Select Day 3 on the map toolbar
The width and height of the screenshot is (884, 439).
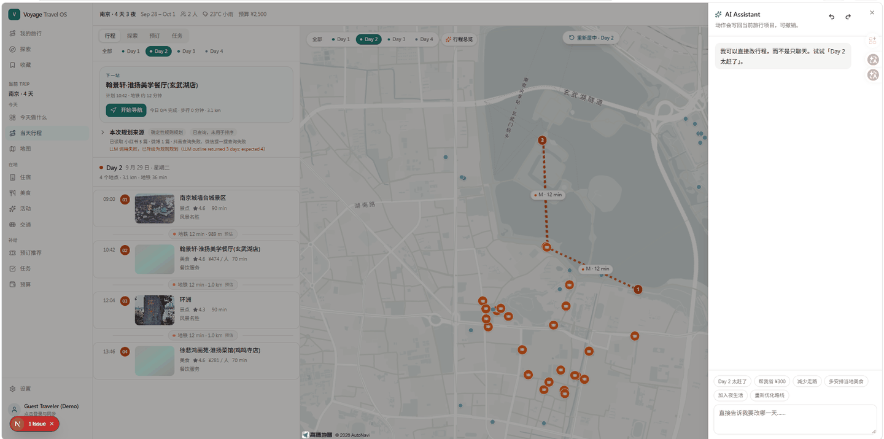pyautogui.click(x=396, y=39)
